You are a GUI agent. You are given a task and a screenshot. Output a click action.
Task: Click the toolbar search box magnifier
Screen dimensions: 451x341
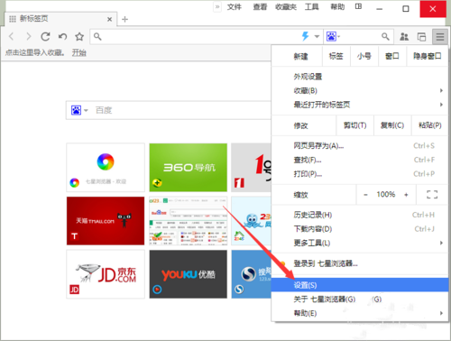tap(385, 37)
